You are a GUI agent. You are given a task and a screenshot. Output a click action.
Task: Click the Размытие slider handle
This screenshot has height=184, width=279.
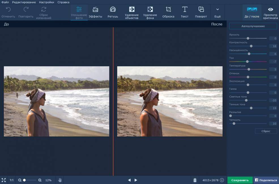pyautogui.click(x=231, y=116)
